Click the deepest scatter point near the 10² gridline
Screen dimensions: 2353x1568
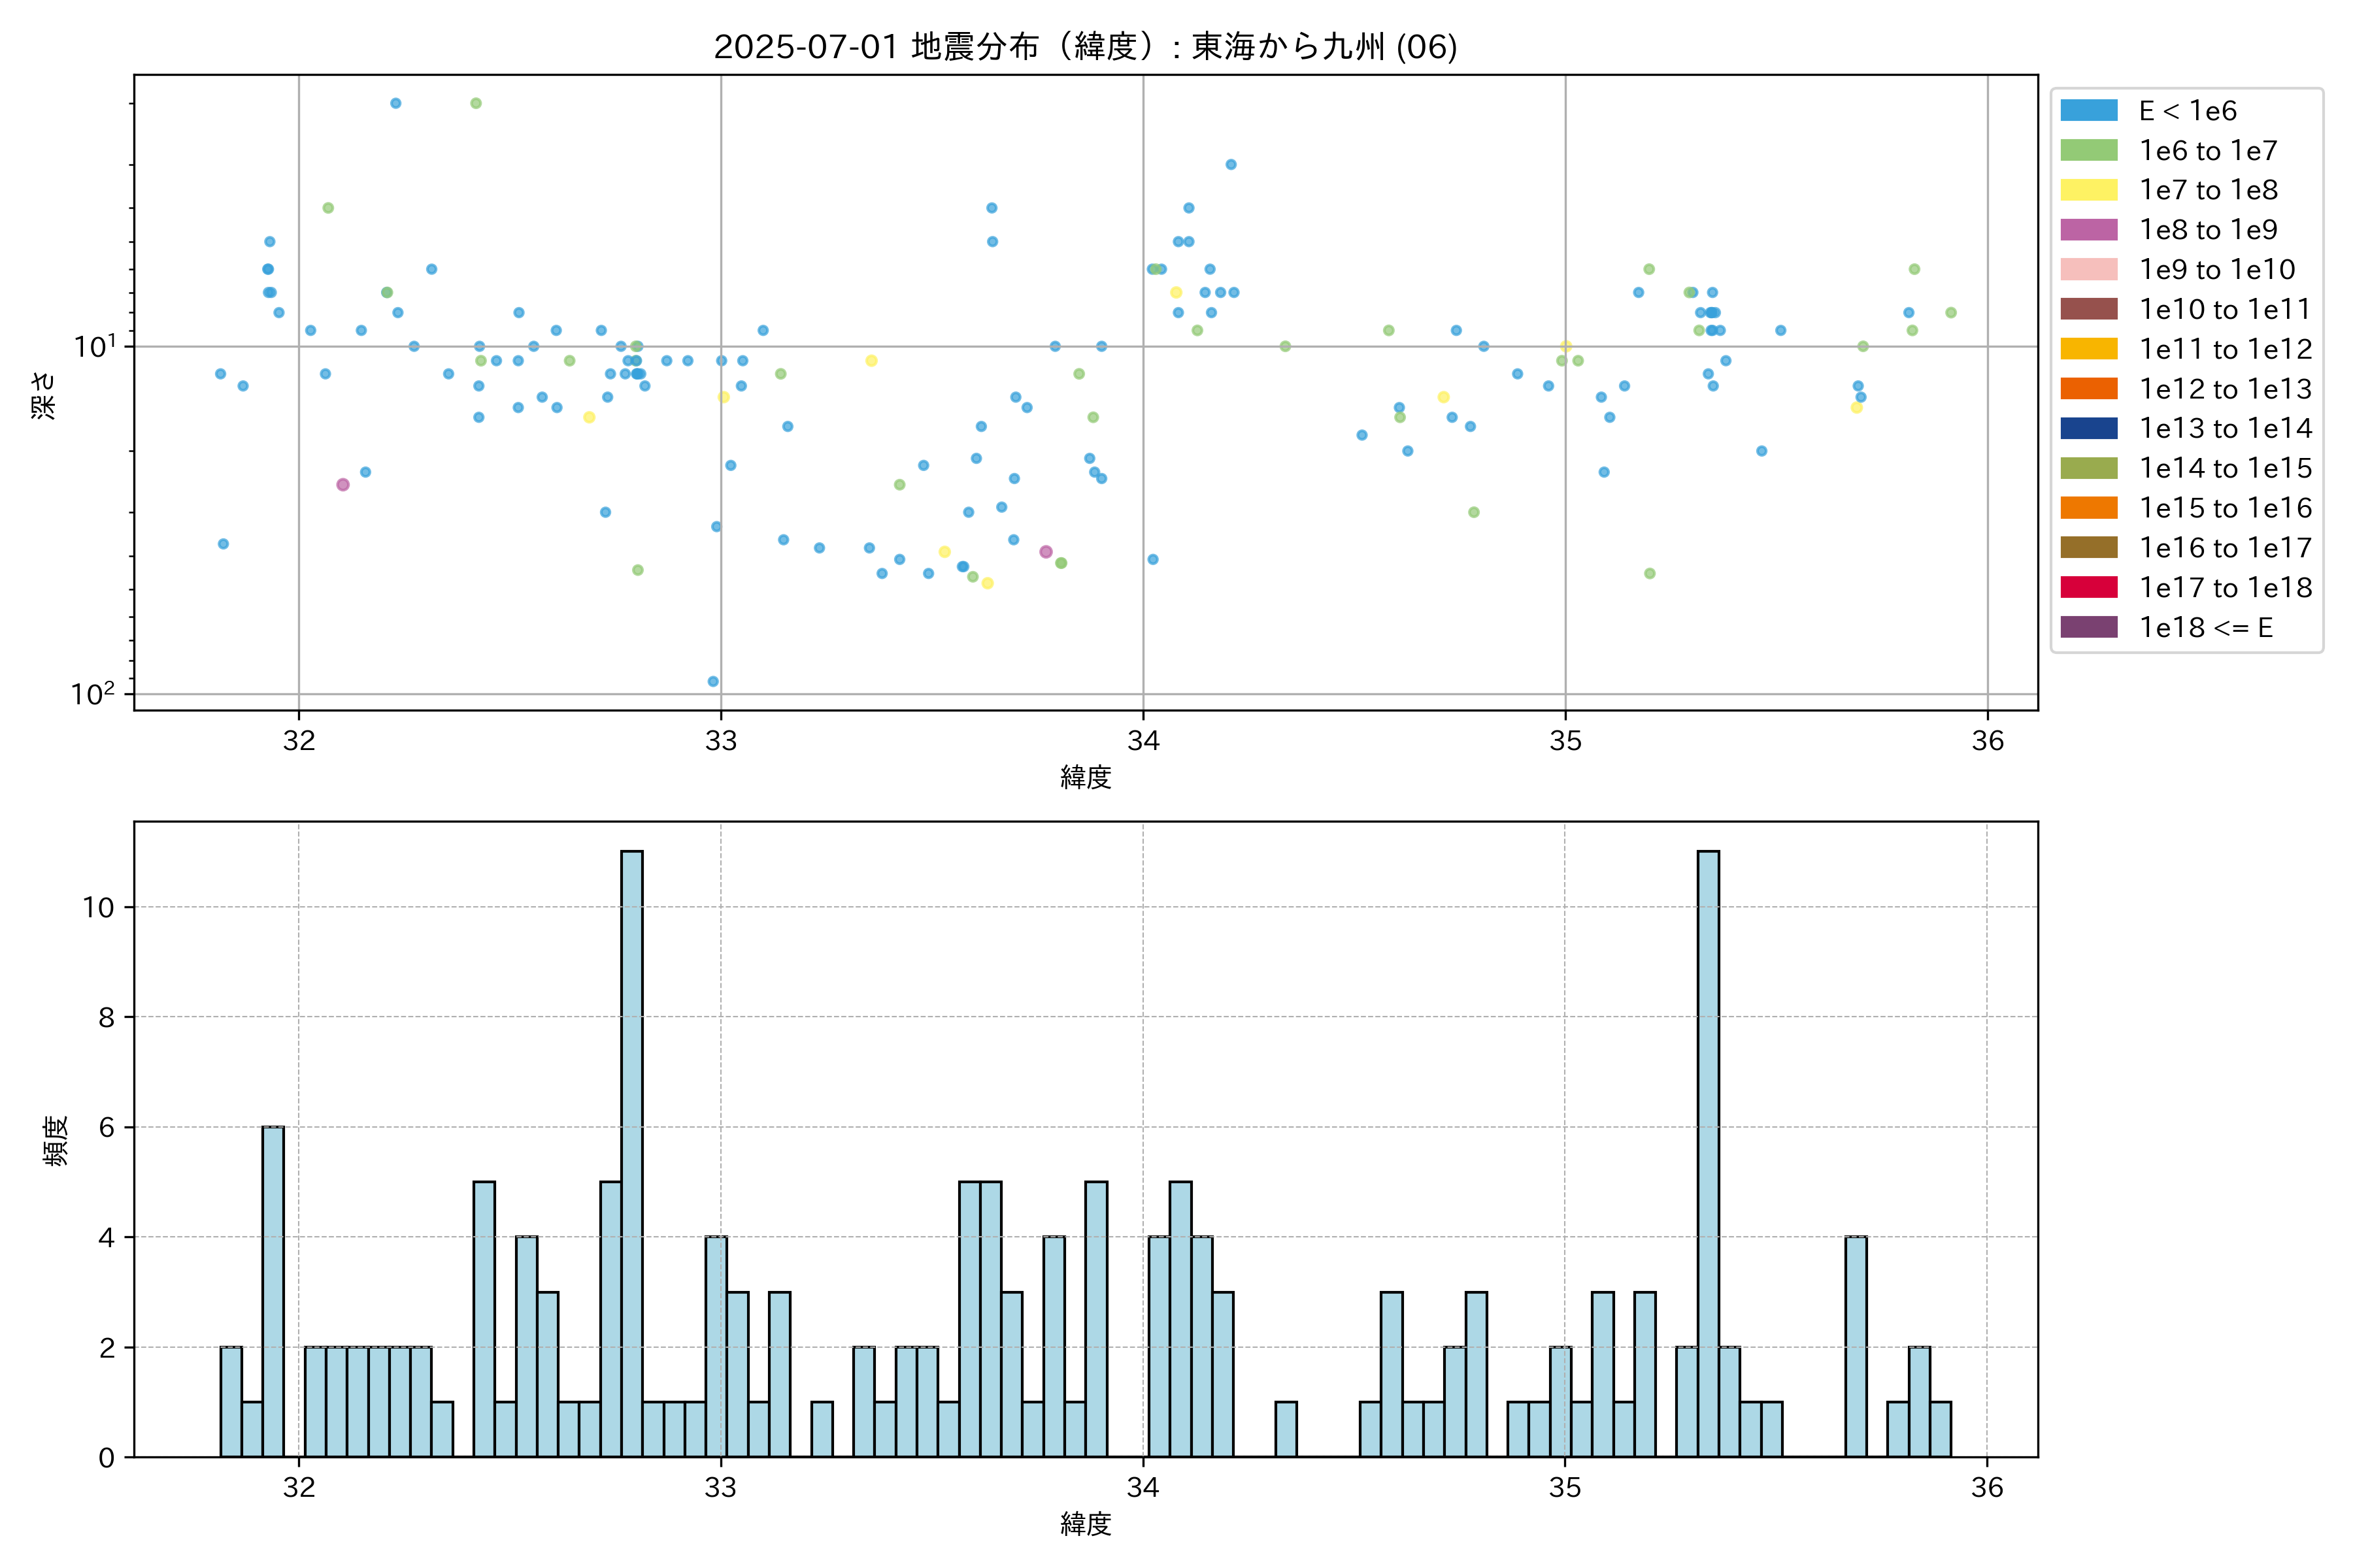coord(713,682)
